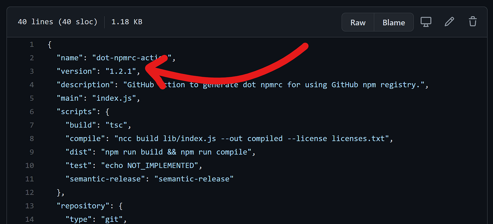493x224 pixels.
Task: Select line number 1
Action: coord(32,44)
